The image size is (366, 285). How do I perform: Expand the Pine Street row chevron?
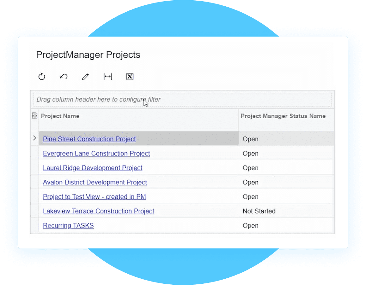coord(34,138)
